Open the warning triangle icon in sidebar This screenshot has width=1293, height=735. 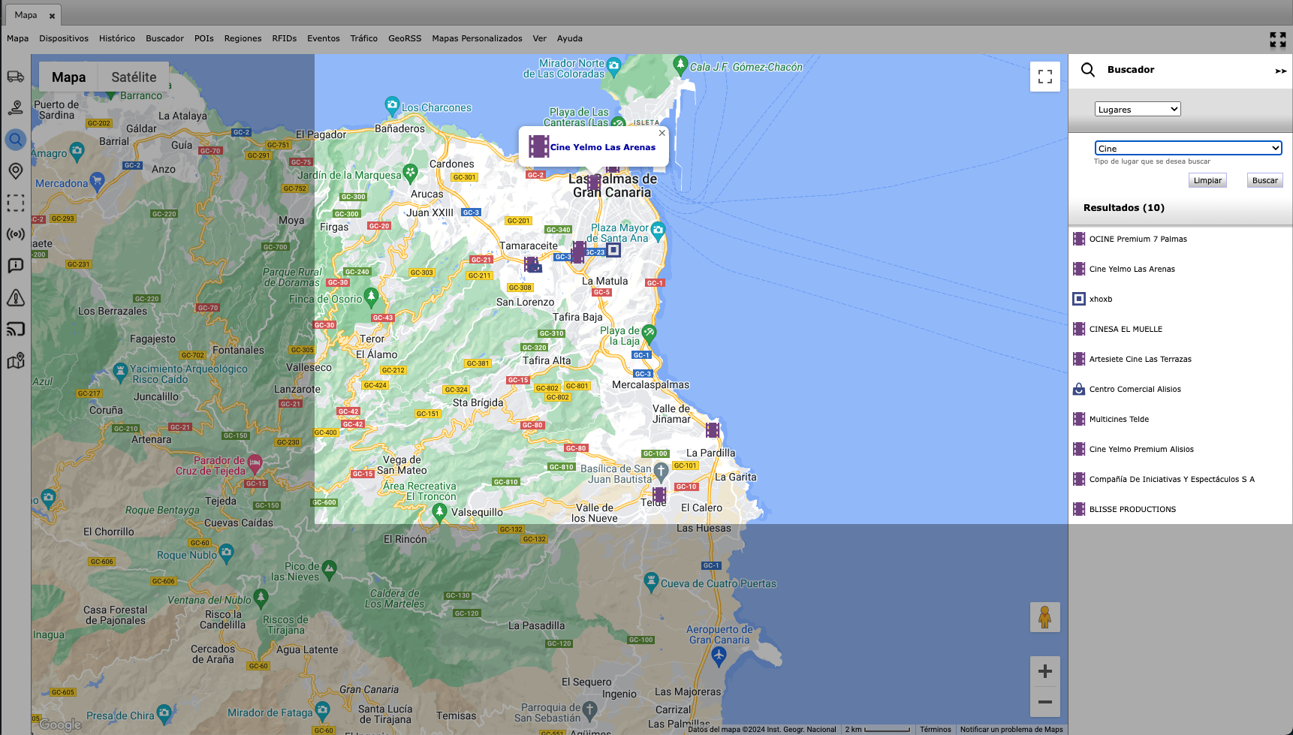coord(16,298)
